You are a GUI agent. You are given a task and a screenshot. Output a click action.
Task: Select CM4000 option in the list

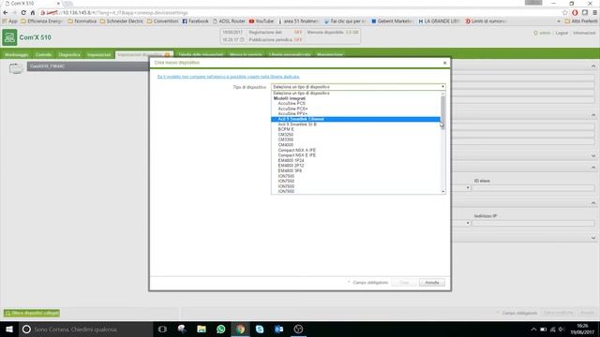[x=355, y=145]
